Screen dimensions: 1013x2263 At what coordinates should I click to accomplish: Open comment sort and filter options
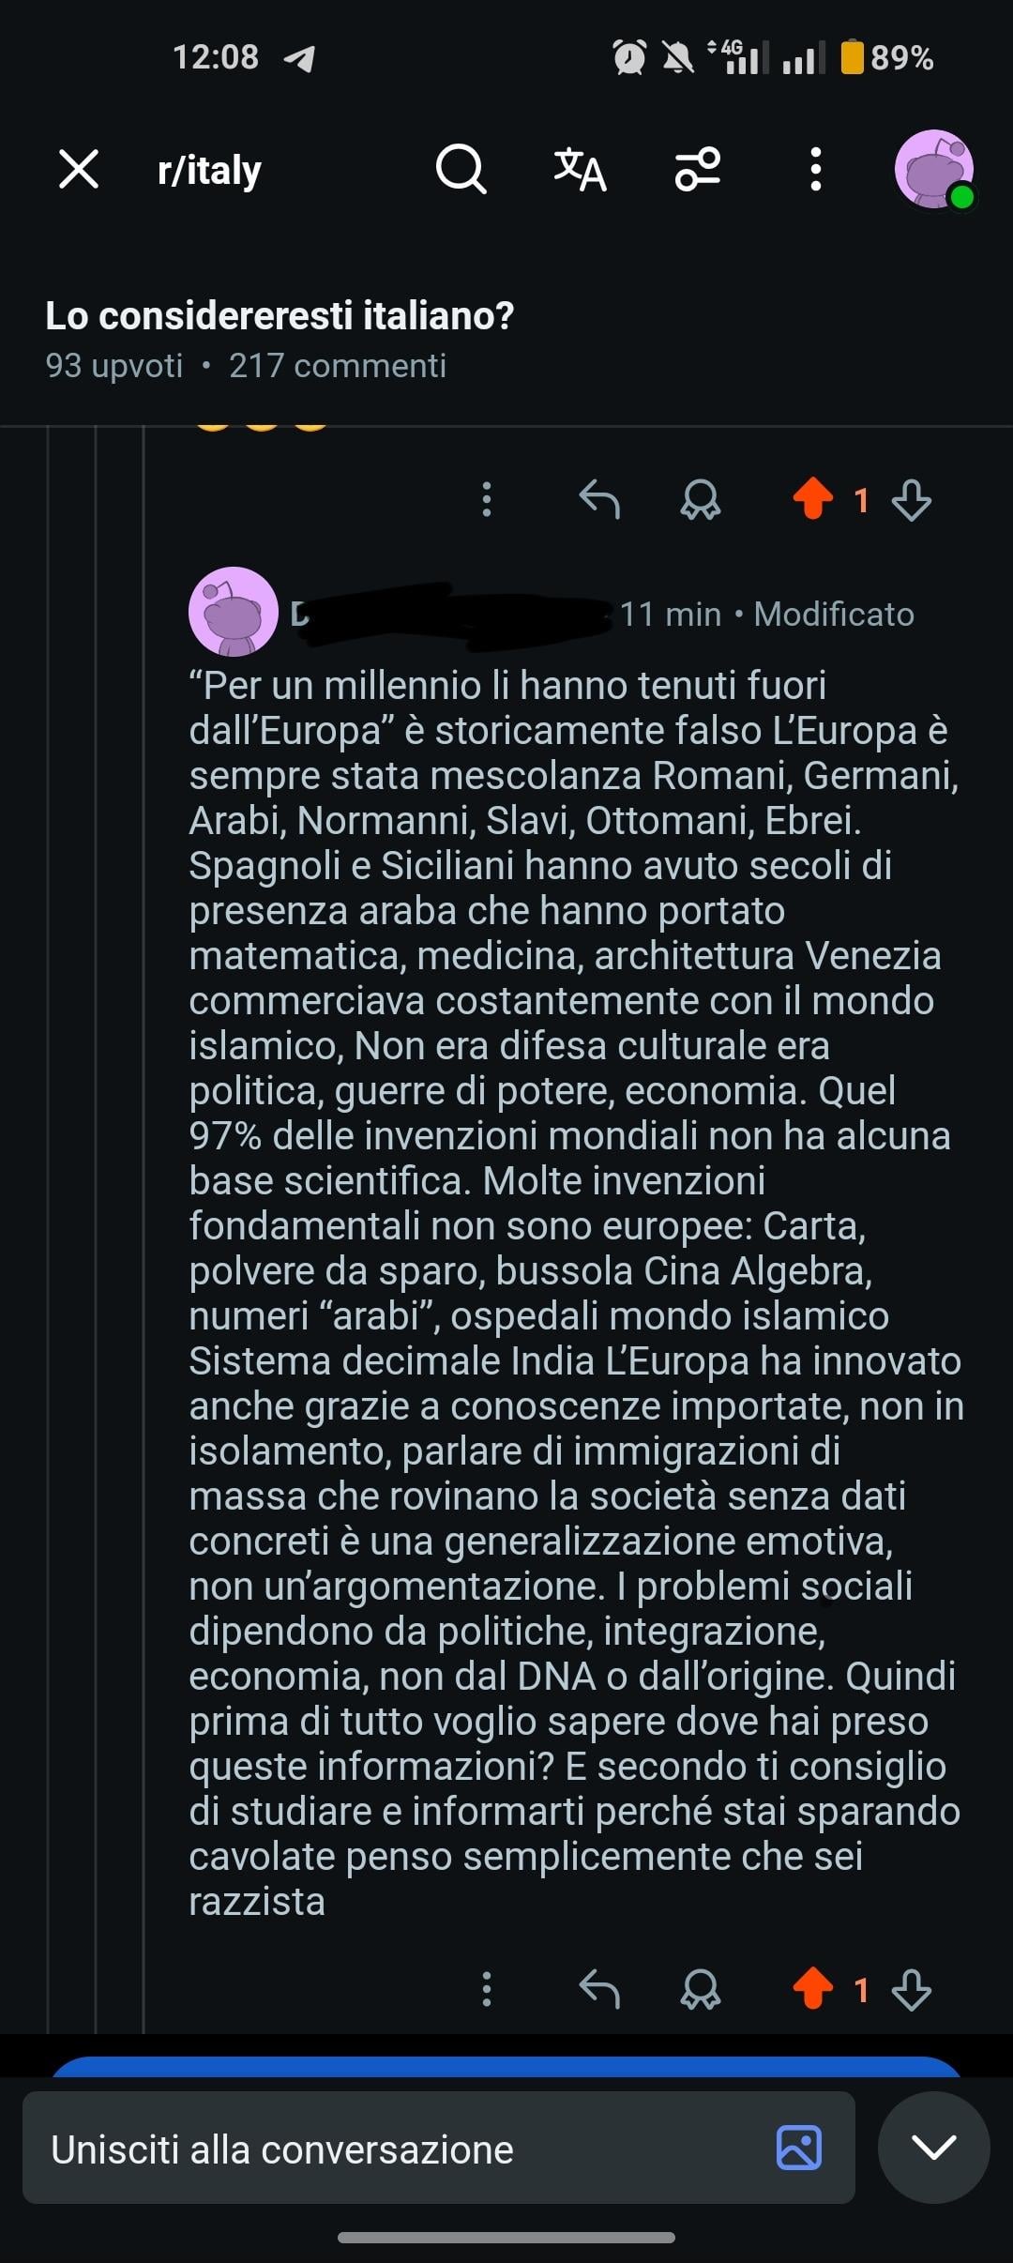pyautogui.click(x=698, y=170)
